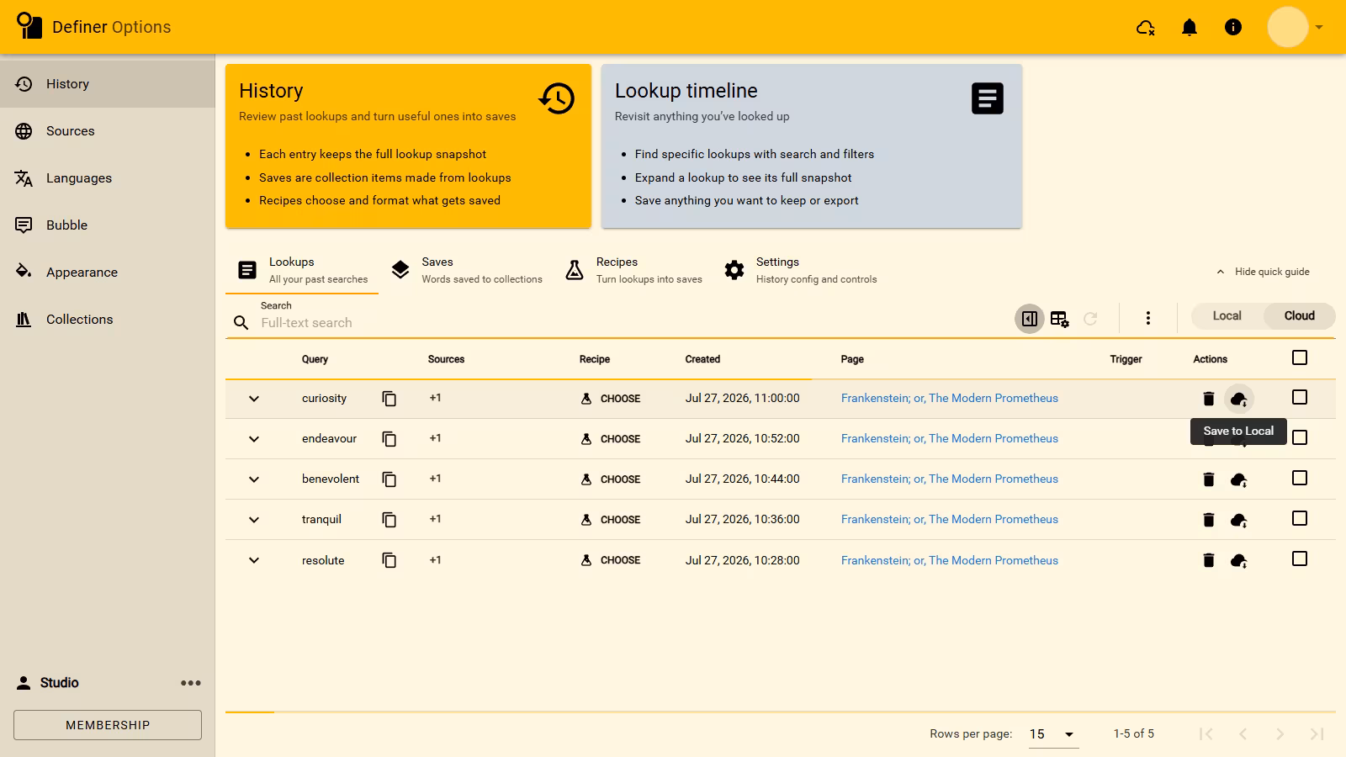Click the refresh icon
1346x757 pixels.
click(1090, 319)
